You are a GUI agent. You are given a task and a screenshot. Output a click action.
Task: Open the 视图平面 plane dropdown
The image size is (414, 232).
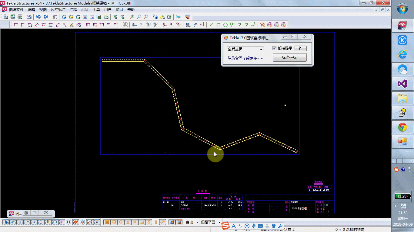tap(211, 222)
